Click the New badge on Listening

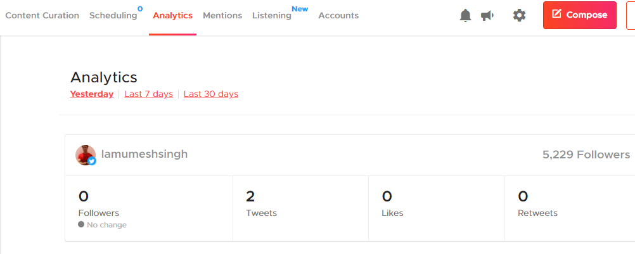coord(300,9)
